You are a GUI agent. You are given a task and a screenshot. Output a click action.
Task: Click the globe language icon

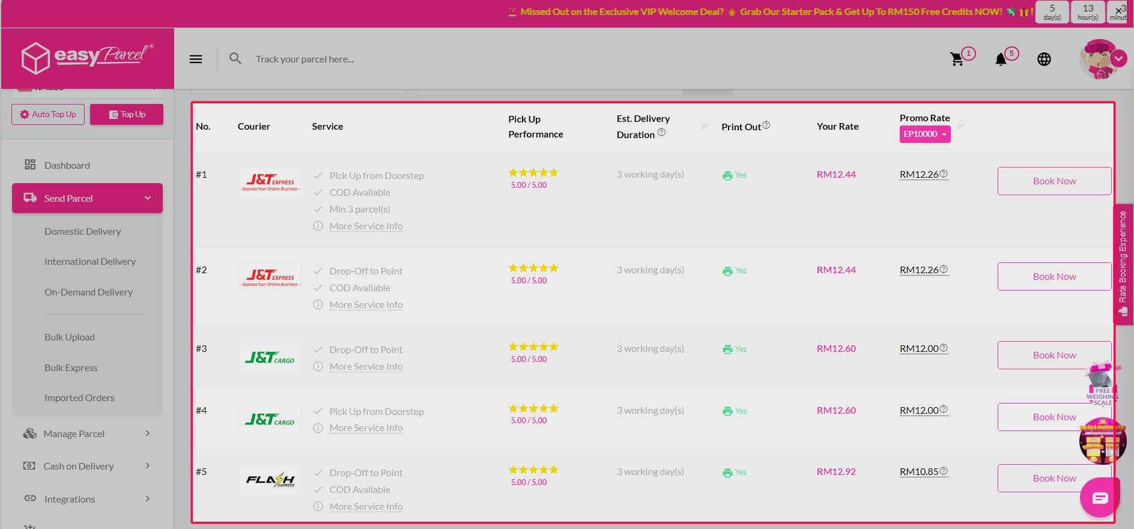click(x=1044, y=59)
